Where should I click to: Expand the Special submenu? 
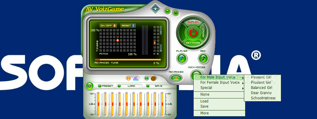tap(219, 88)
